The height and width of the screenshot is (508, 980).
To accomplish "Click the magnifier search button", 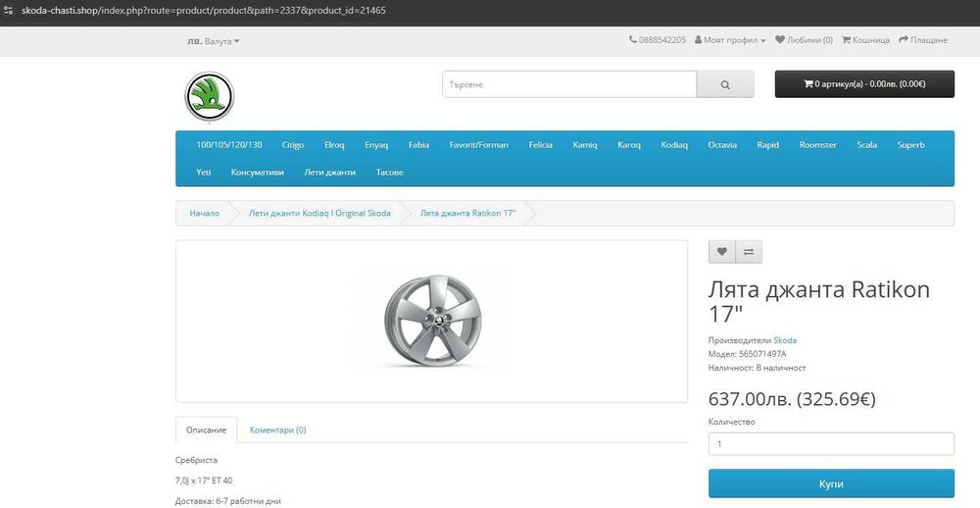I will point(725,84).
